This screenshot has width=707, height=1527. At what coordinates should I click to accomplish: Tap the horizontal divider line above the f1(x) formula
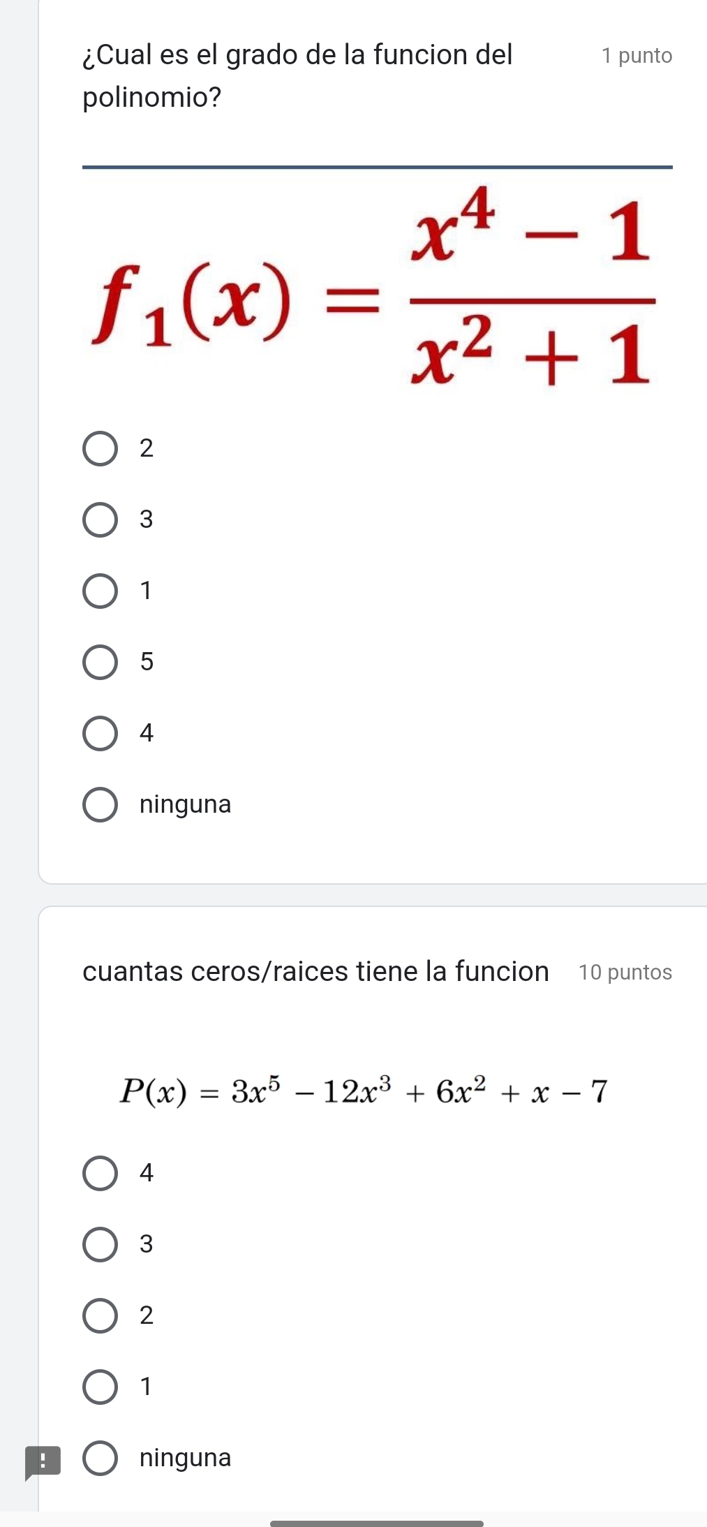(377, 167)
